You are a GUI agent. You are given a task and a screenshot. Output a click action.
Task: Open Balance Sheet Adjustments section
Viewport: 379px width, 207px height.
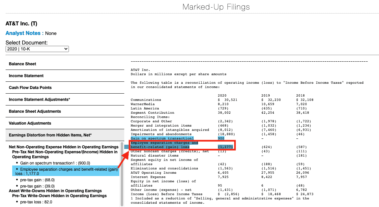pyautogui.click(x=65, y=111)
